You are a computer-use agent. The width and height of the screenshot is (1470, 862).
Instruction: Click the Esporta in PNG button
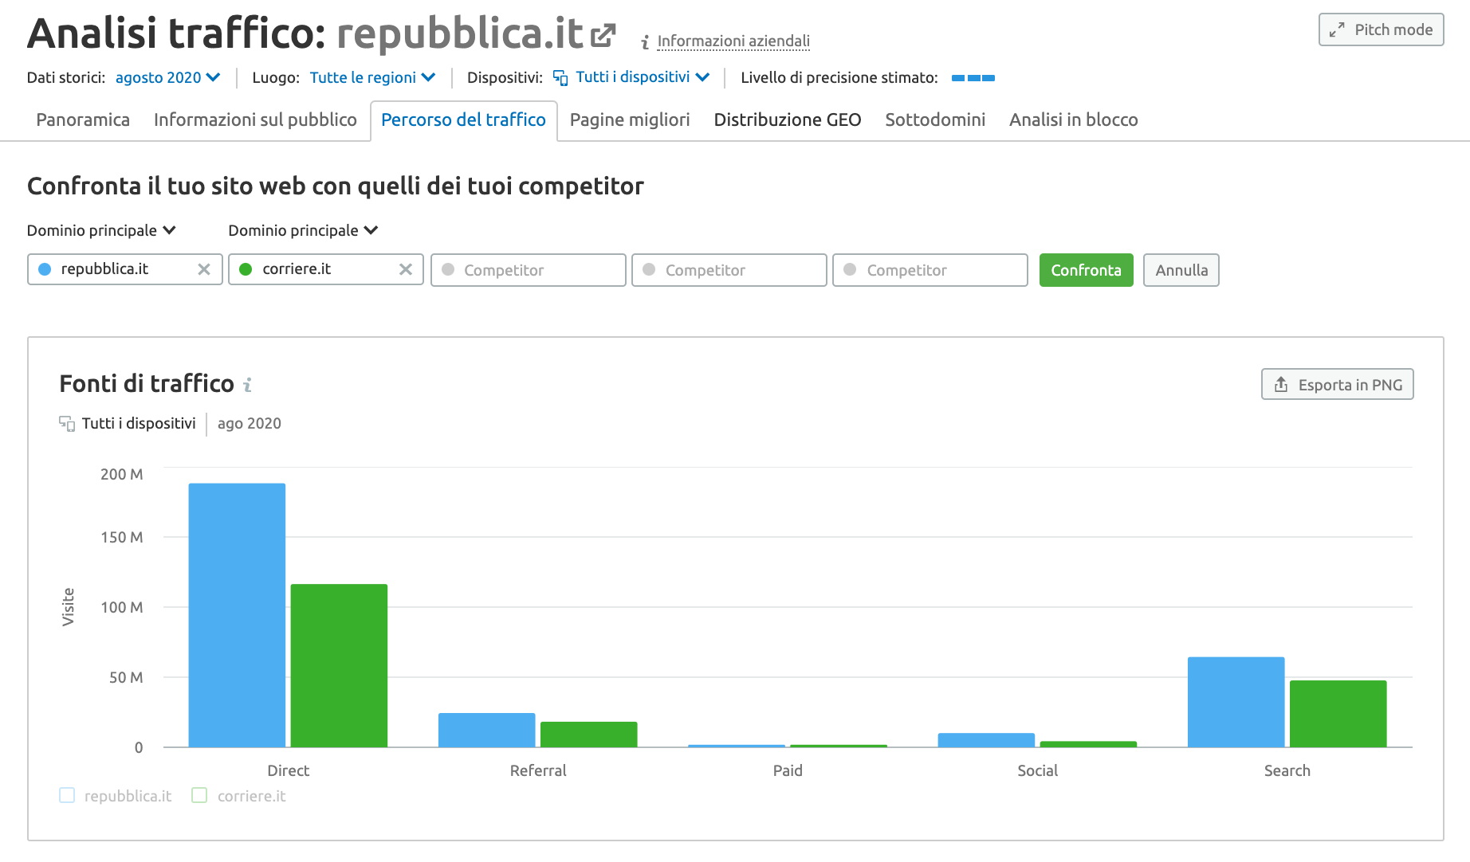point(1337,385)
